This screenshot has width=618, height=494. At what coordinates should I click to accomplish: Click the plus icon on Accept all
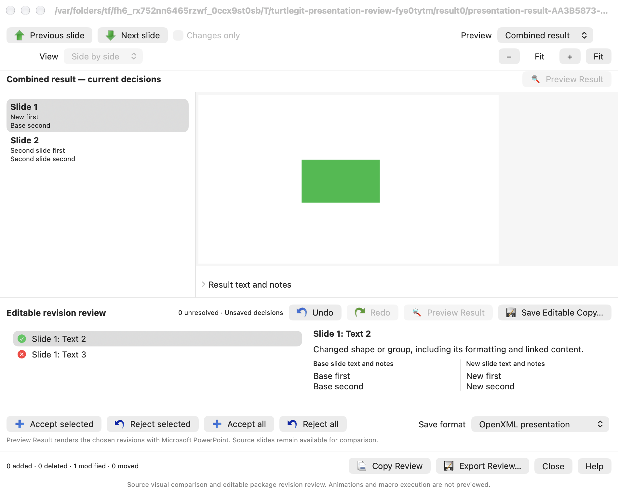(217, 424)
